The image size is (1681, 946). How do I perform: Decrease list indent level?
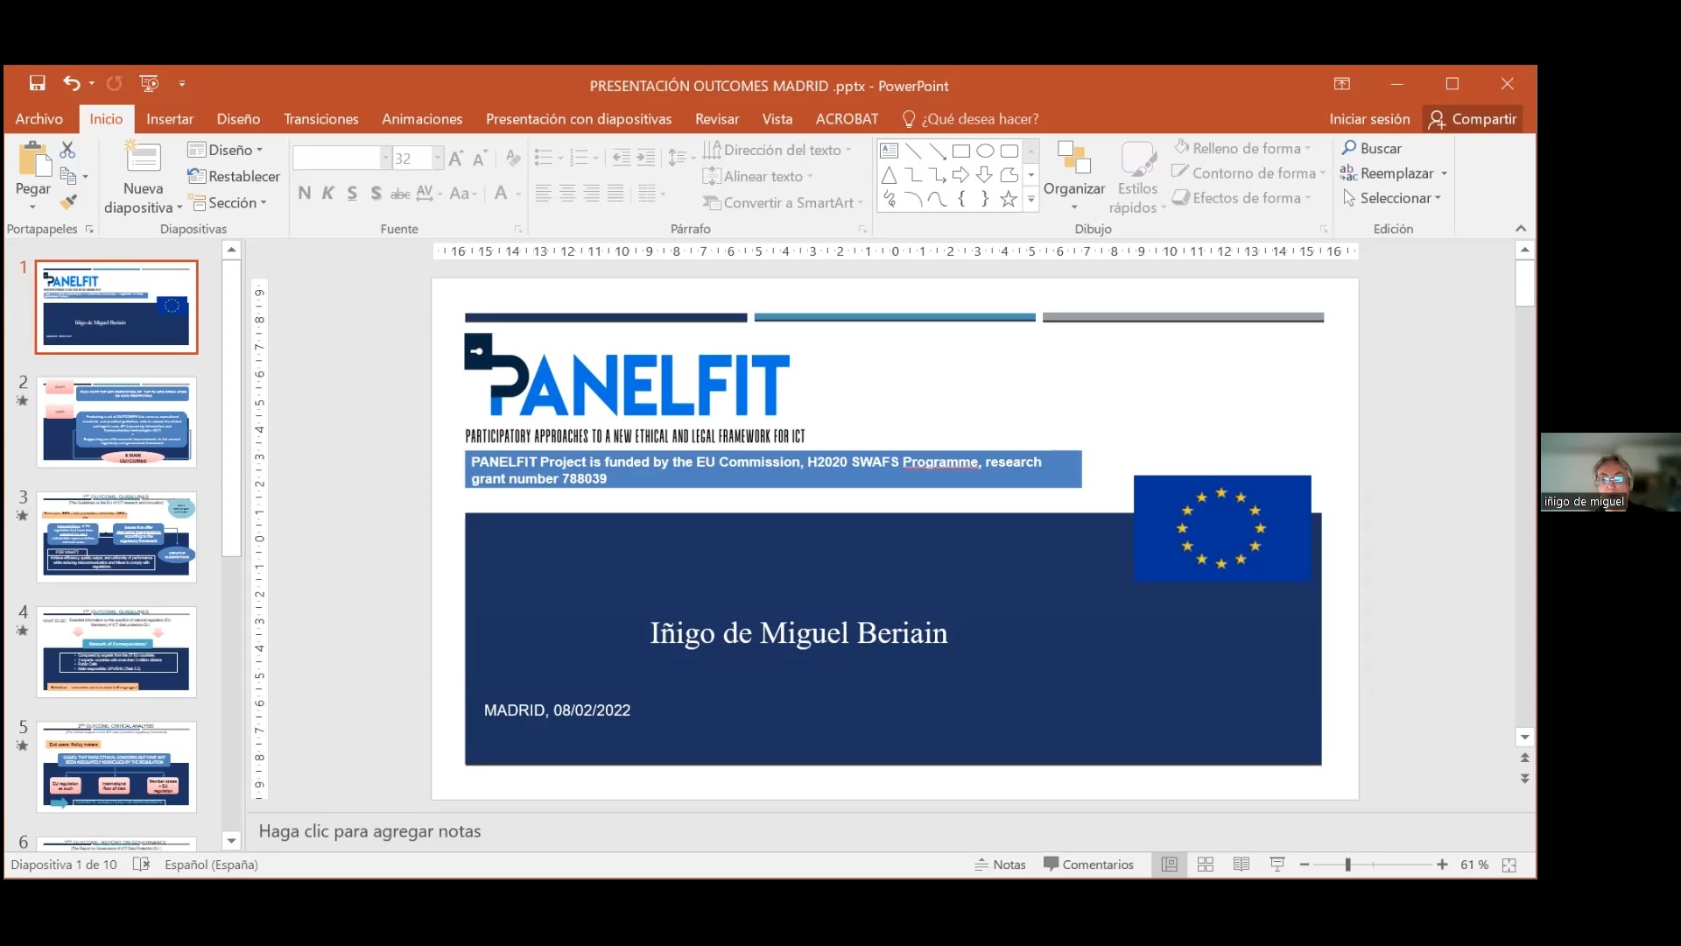coord(621,159)
